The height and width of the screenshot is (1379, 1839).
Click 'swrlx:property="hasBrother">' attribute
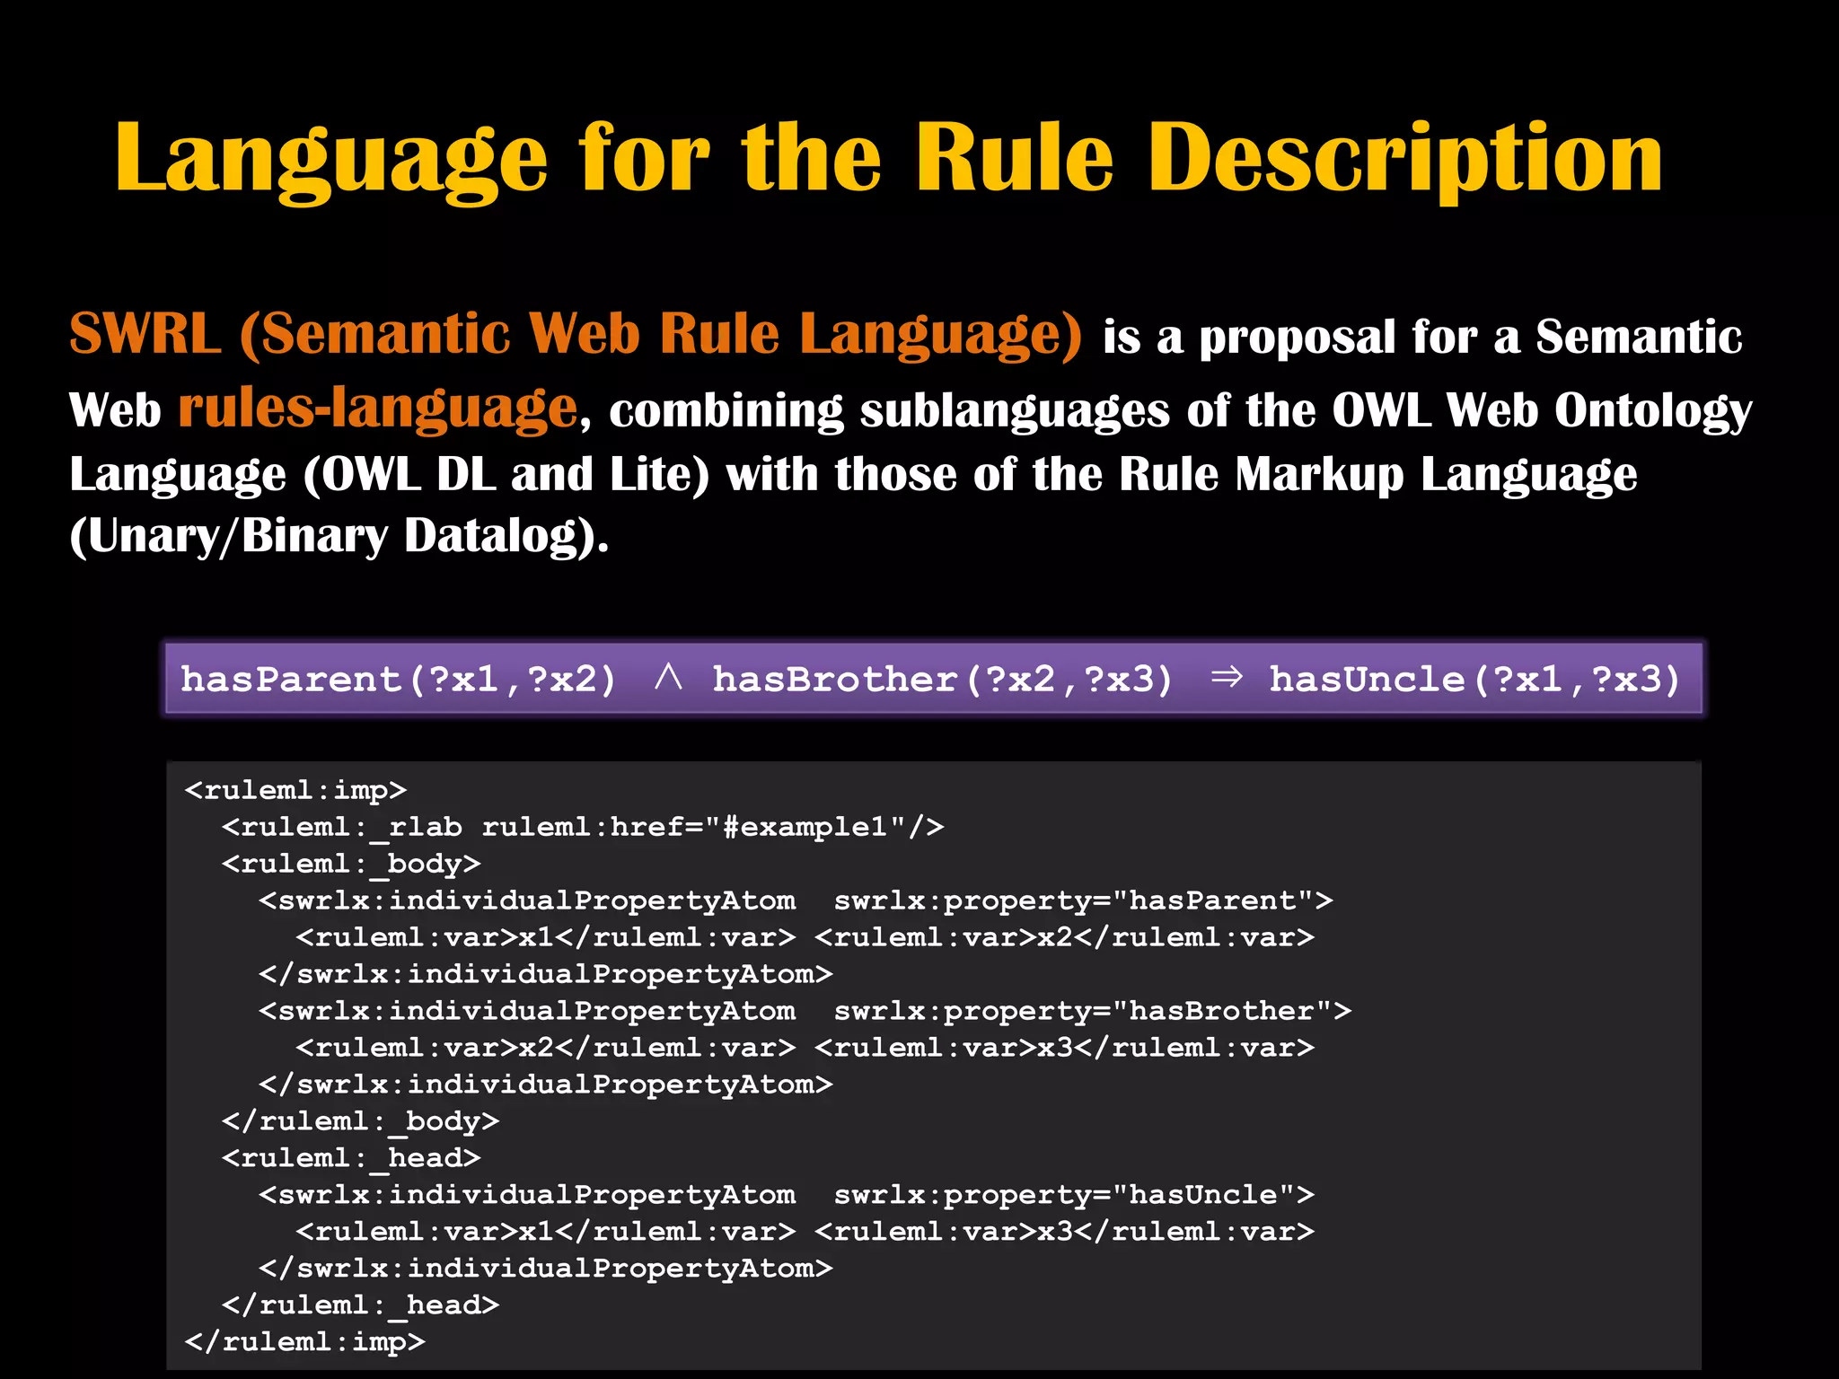point(1092,1012)
